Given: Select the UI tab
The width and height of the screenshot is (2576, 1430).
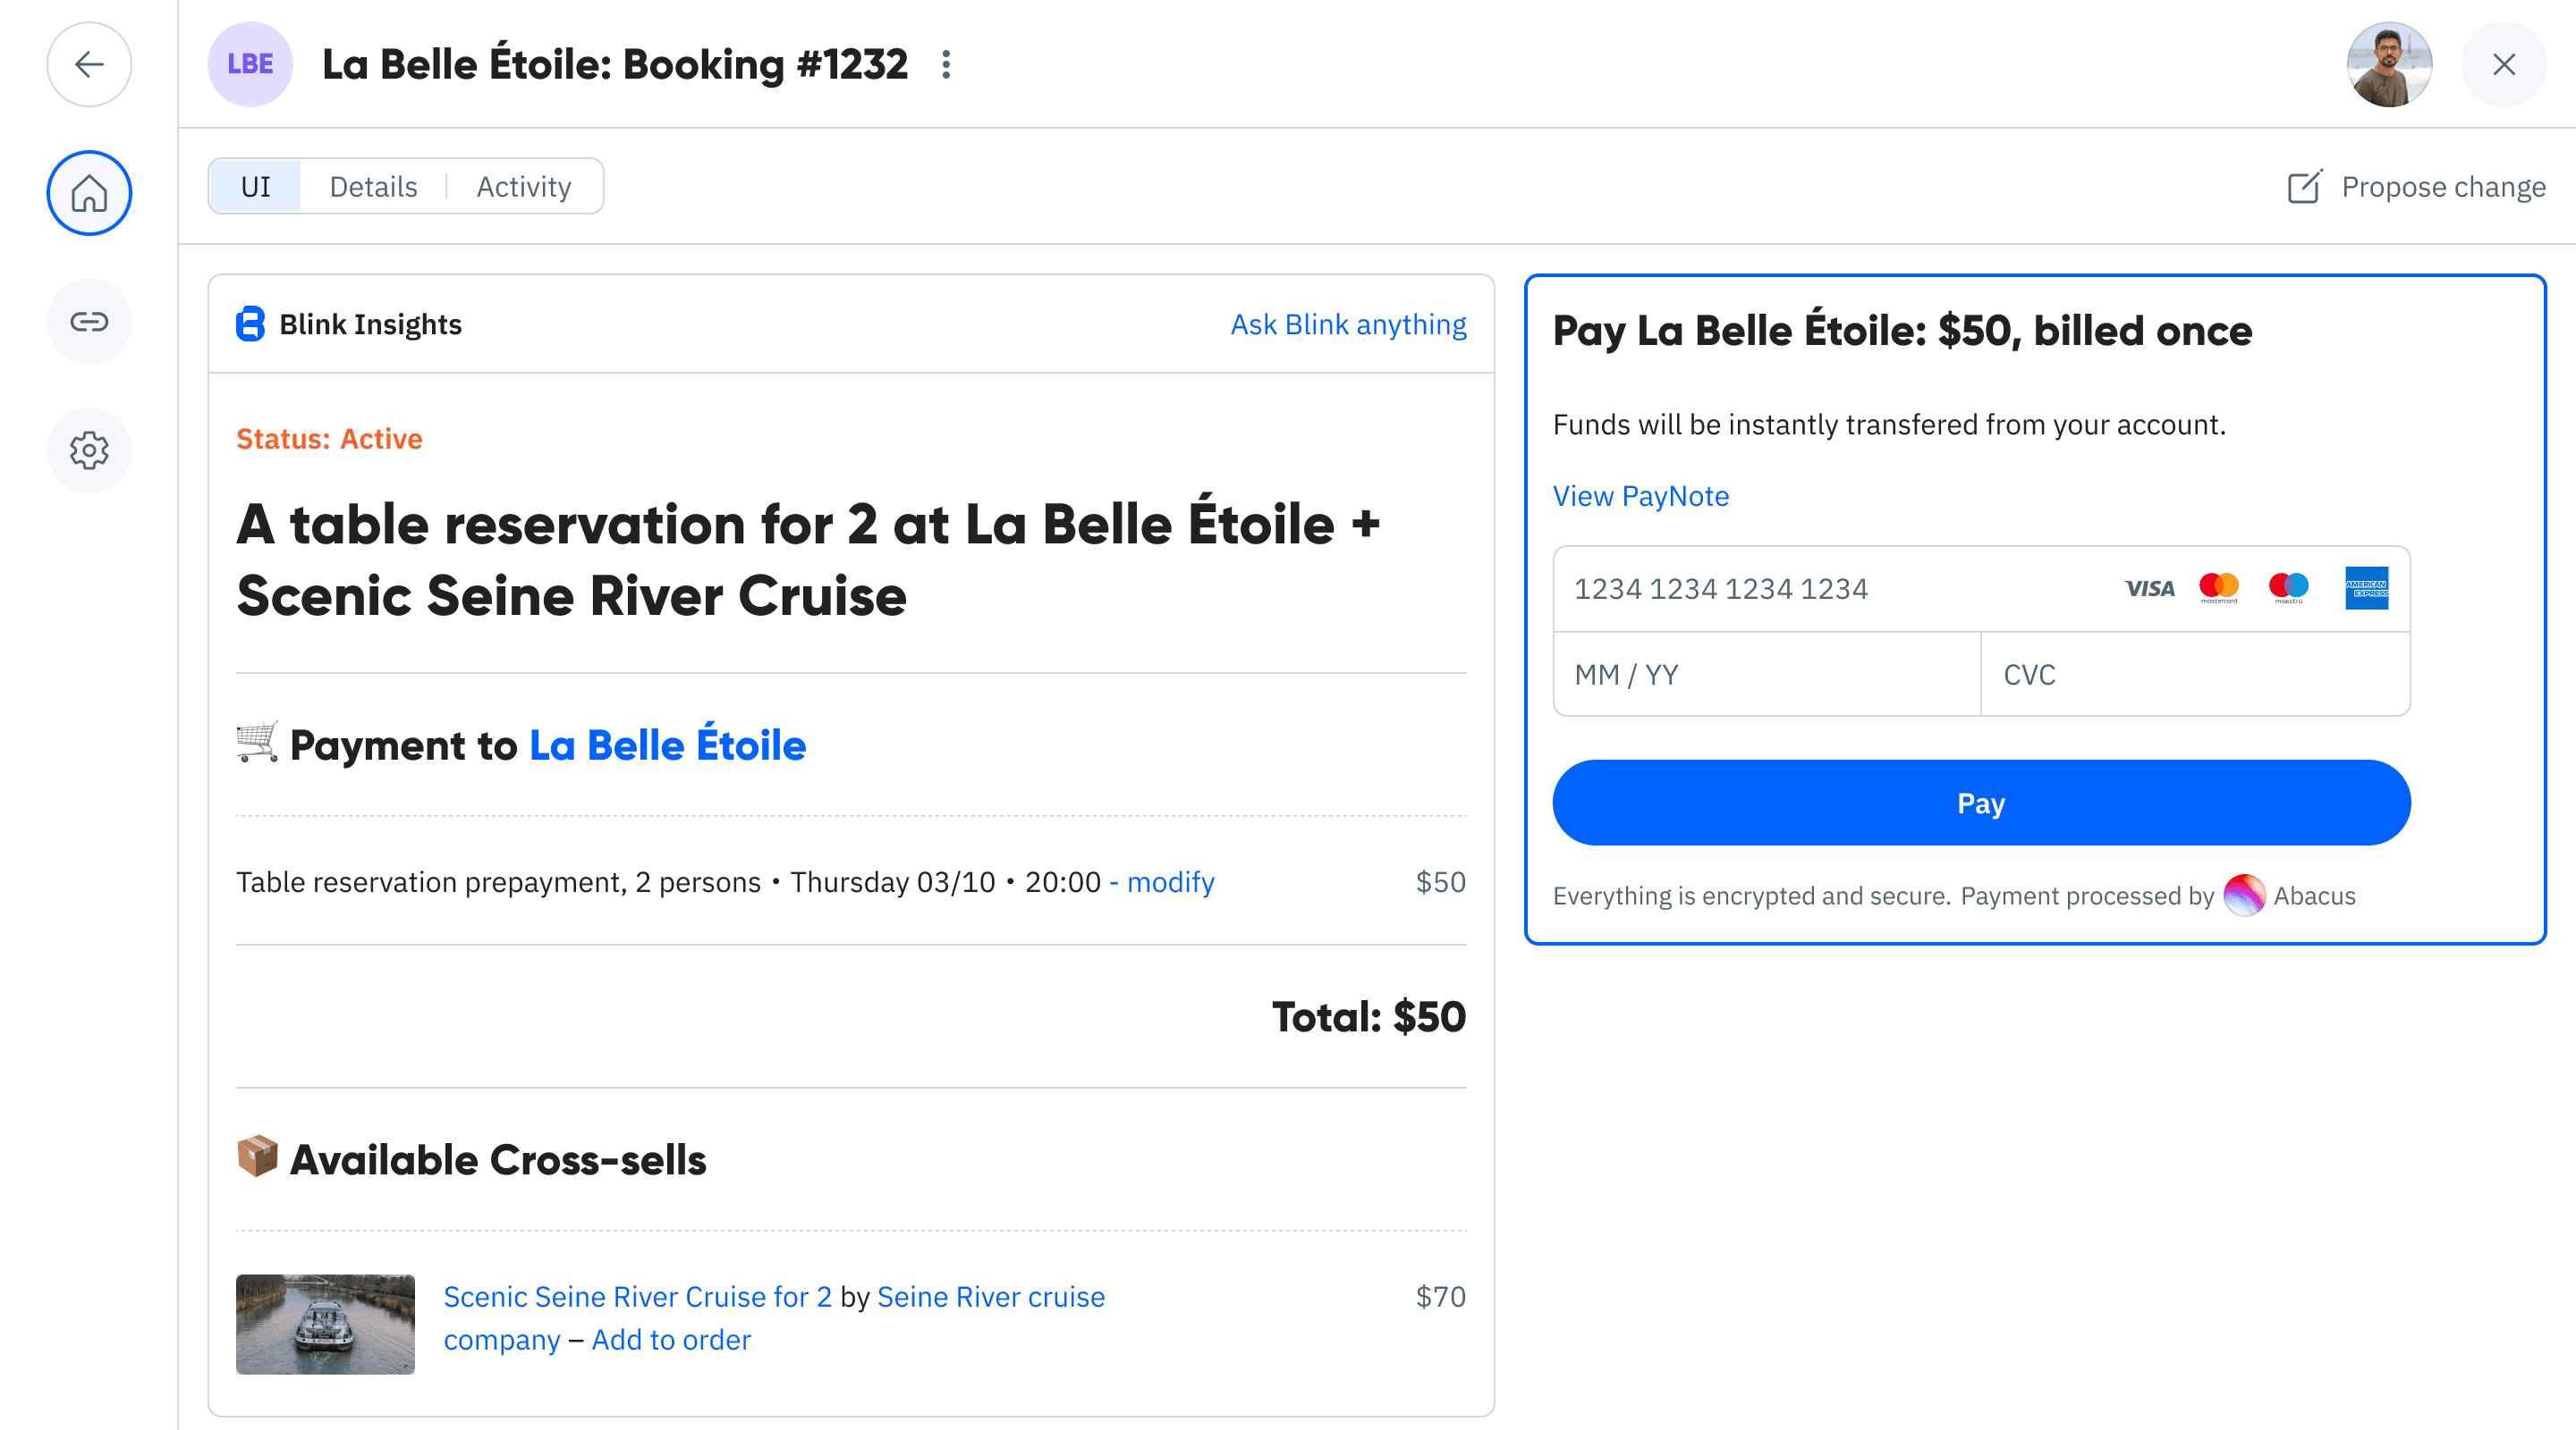Looking at the screenshot, I should pos(255,186).
